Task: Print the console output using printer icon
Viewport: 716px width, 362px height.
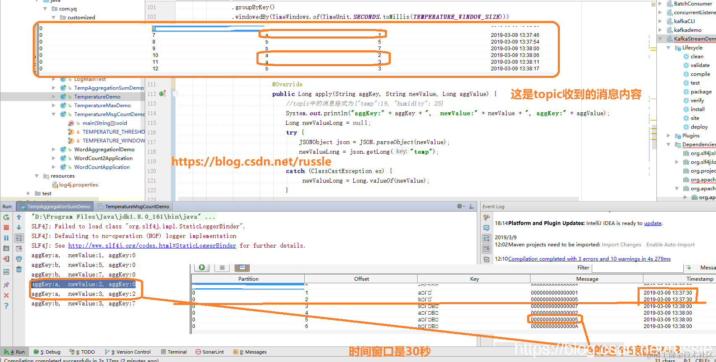Action: [x=19, y=259]
